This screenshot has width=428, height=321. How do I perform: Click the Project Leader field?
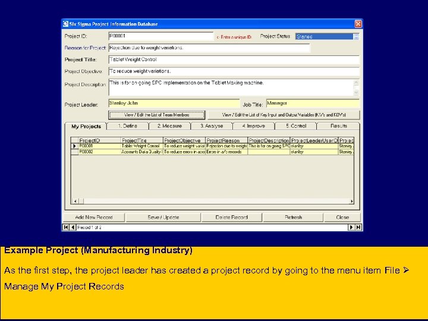pyautogui.click(x=174, y=103)
